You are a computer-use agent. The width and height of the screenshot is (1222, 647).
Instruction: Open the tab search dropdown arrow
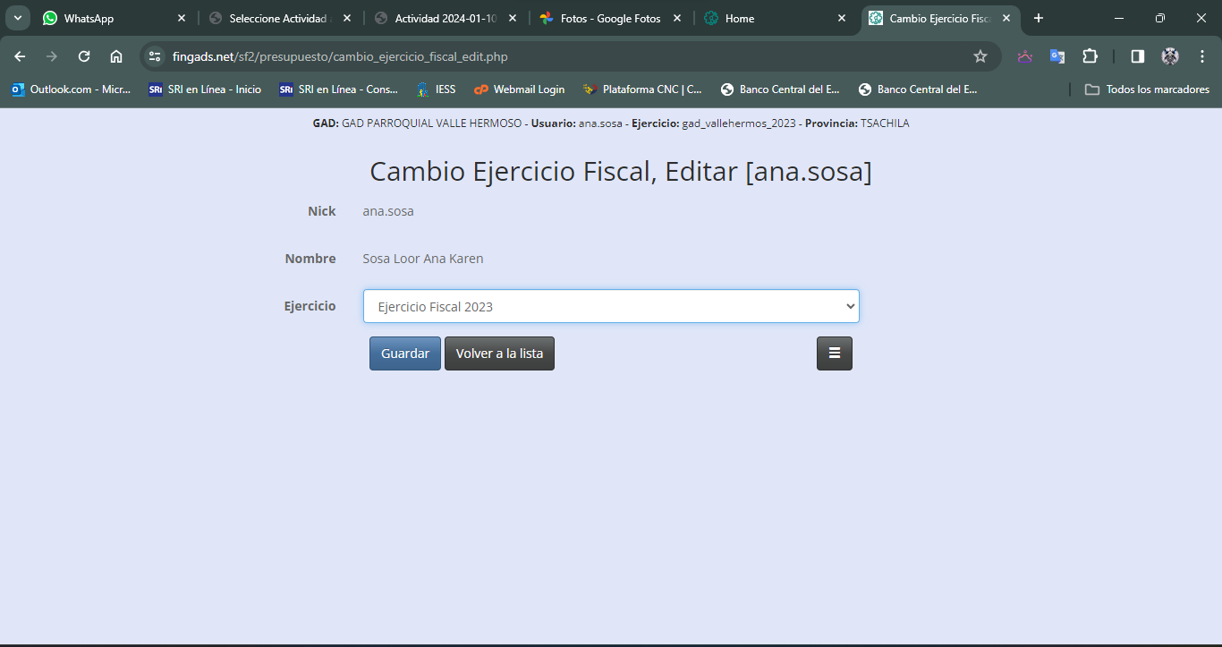pos(18,18)
